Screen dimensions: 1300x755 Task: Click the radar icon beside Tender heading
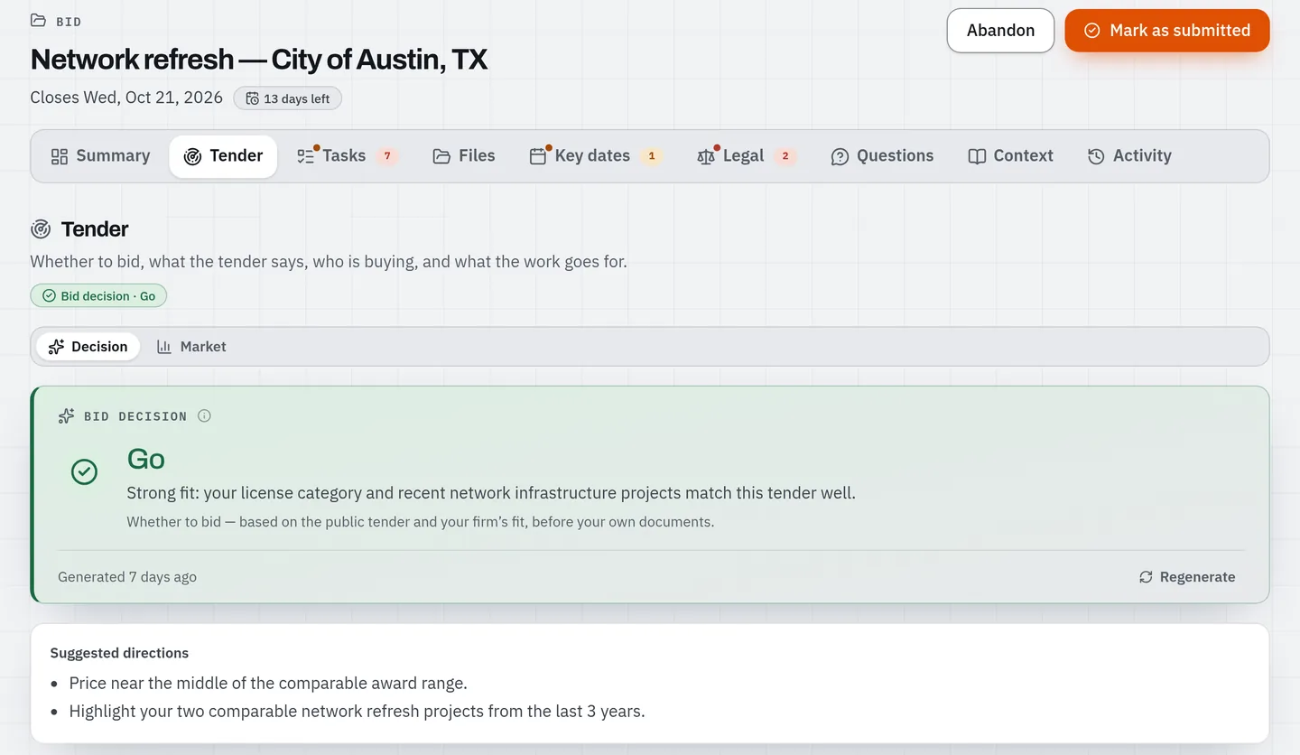[41, 229]
